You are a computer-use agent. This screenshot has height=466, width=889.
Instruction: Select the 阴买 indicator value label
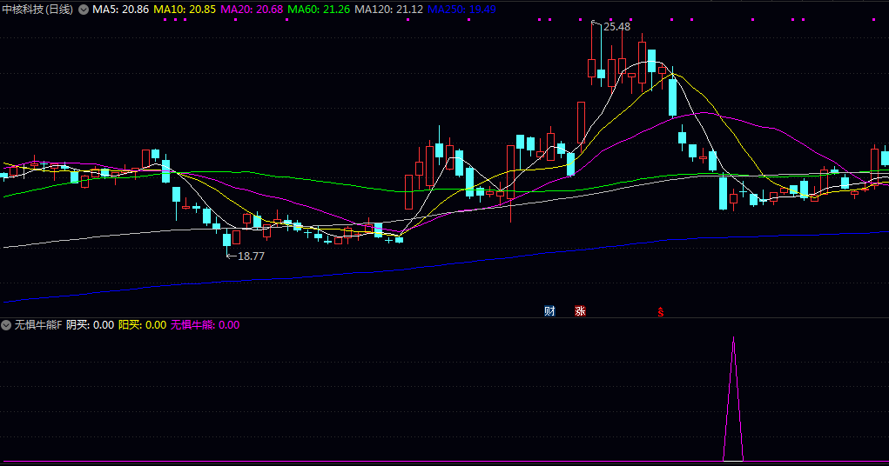[90, 325]
